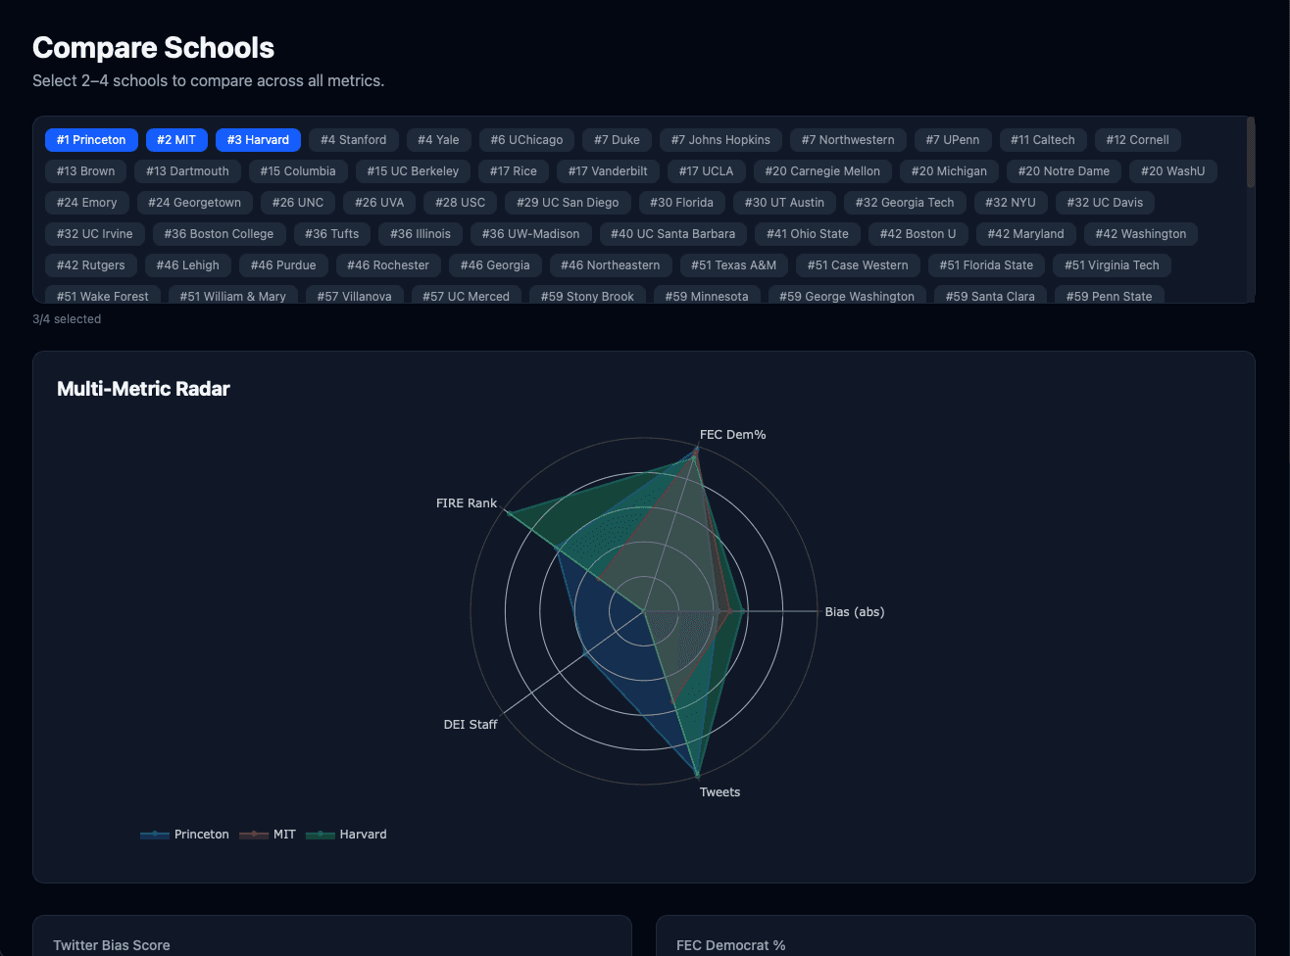Deselect the #2 MIT chip
The image size is (1290, 956).
[x=176, y=140]
